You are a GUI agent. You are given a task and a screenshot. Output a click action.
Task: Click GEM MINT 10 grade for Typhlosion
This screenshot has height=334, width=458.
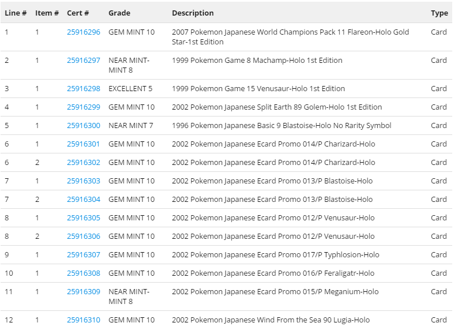[x=132, y=255]
